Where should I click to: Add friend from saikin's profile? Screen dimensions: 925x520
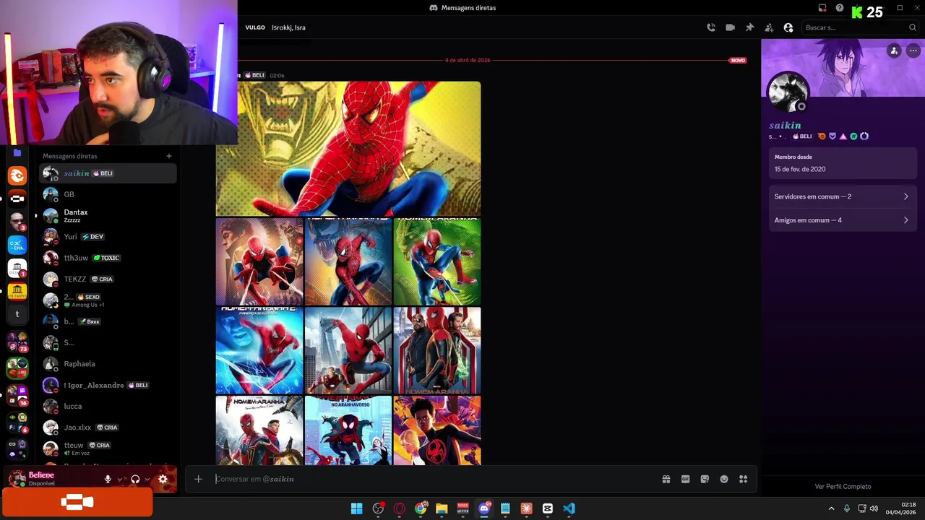[x=894, y=51]
